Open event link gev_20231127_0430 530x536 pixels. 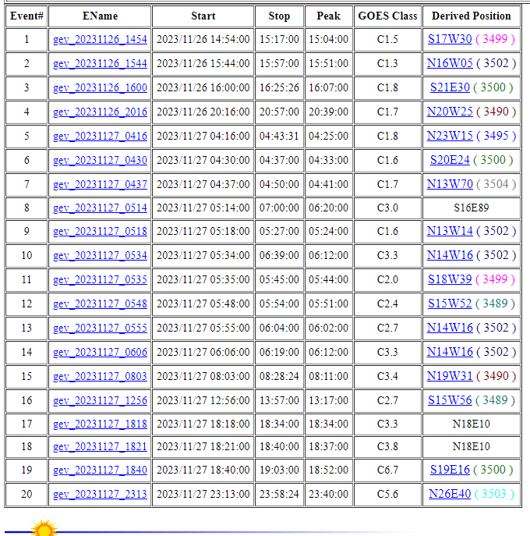tap(100, 160)
